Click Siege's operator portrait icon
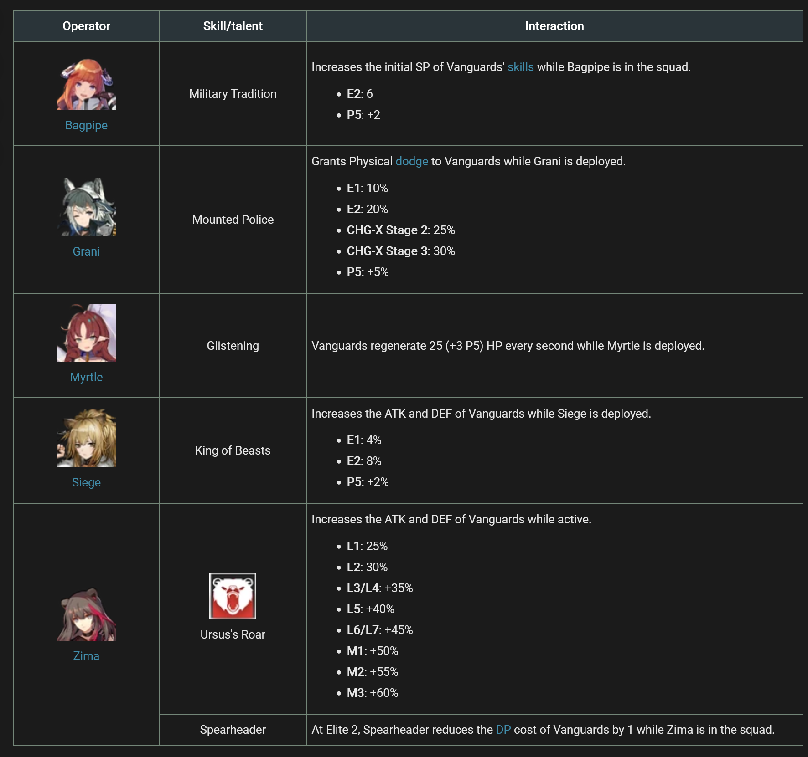 [x=86, y=438]
